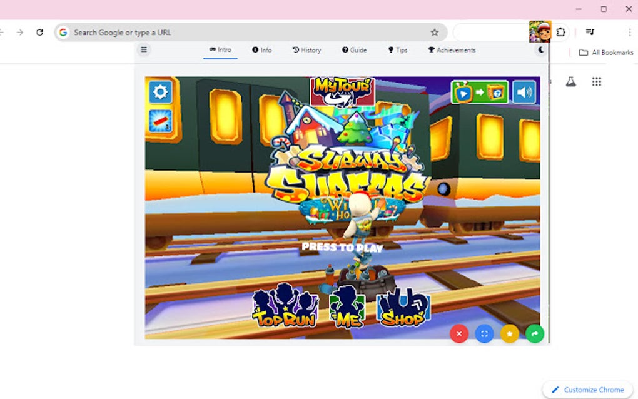Open the Top Run leaderboard
The width and height of the screenshot is (638, 399).
[x=285, y=305]
